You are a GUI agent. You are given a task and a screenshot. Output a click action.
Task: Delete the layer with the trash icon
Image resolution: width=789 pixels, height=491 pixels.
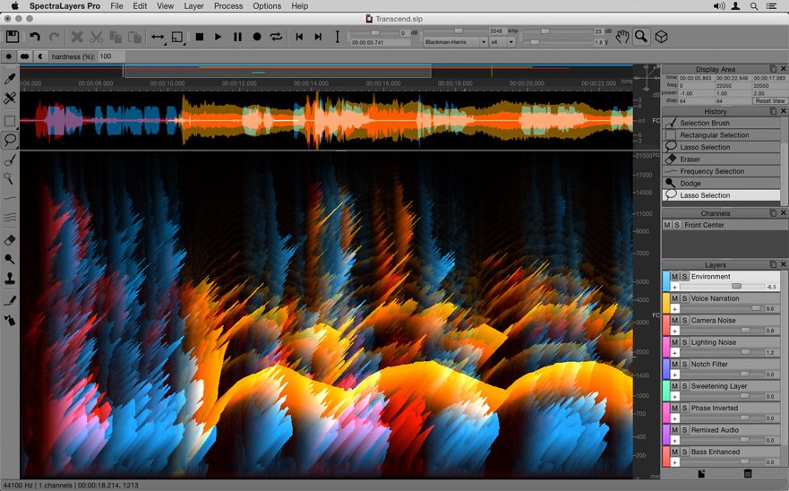(x=748, y=473)
